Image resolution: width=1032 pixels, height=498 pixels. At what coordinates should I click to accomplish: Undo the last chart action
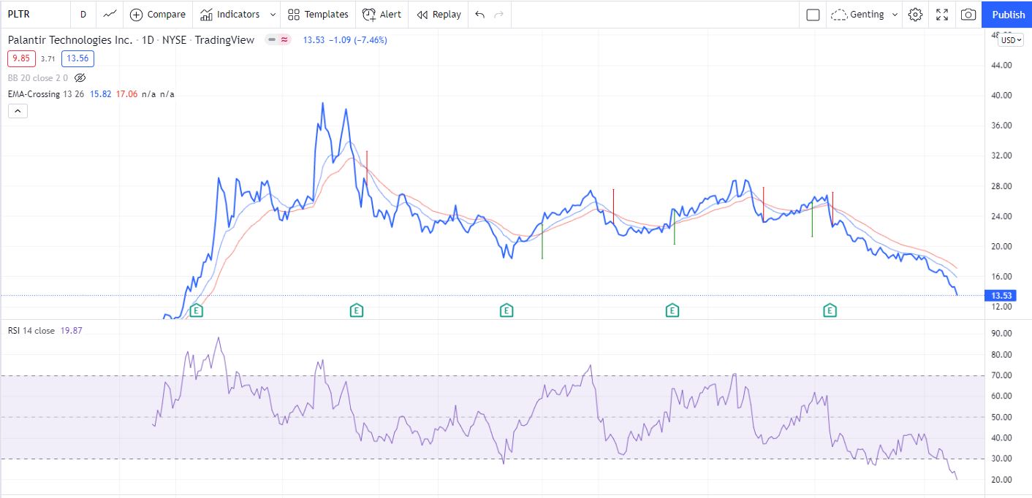point(479,14)
